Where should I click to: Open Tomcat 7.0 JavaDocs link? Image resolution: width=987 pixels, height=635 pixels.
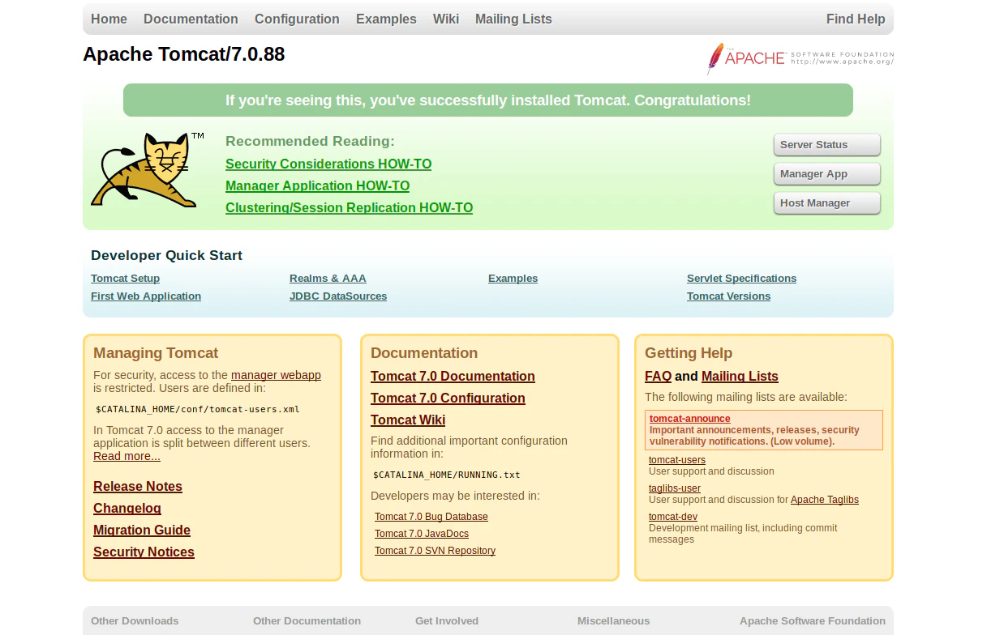tap(422, 534)
